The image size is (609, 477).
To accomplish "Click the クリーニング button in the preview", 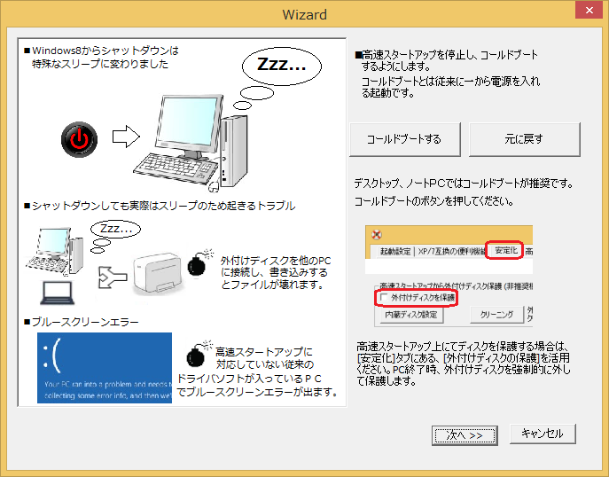I will coord(496,315).
